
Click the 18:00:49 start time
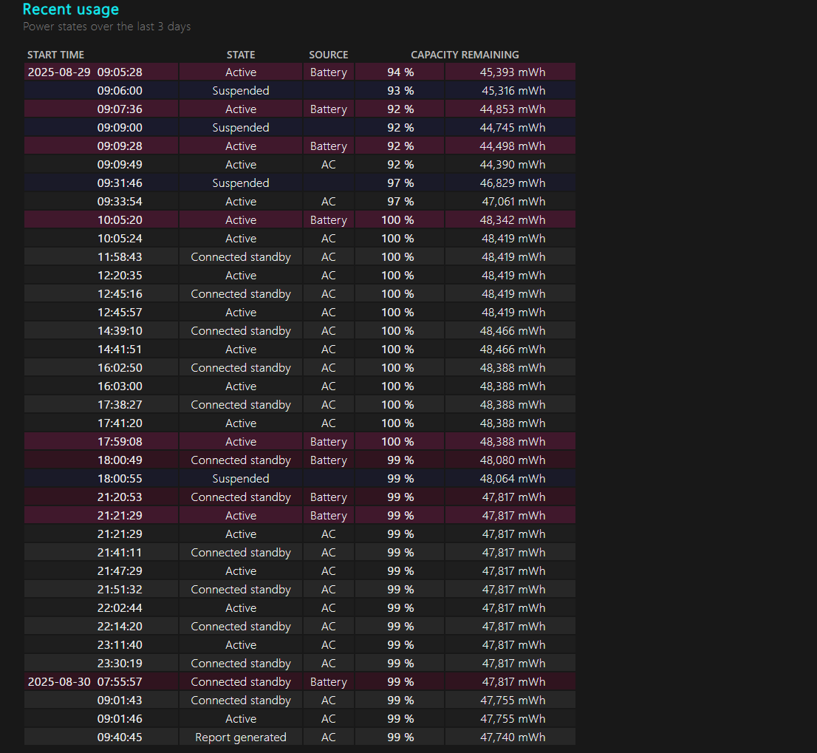tap(120, 460)
